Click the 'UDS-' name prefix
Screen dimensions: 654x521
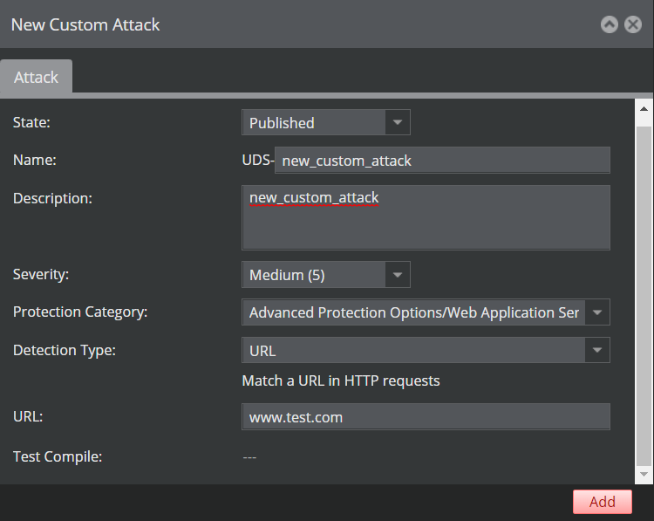[x=258, y=160]
